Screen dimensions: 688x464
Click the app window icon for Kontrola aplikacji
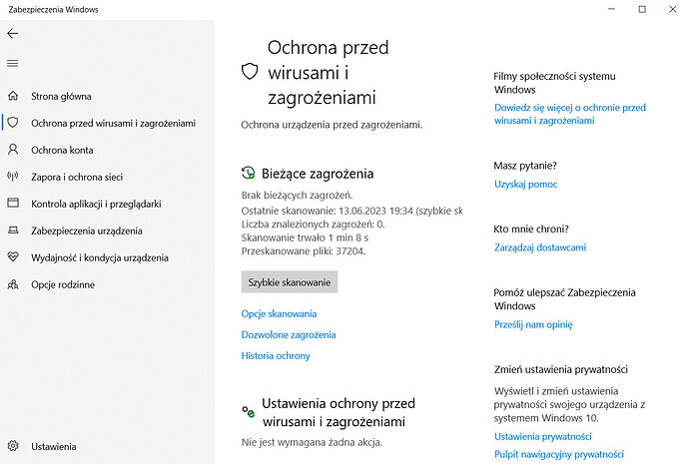pos(13,203)
